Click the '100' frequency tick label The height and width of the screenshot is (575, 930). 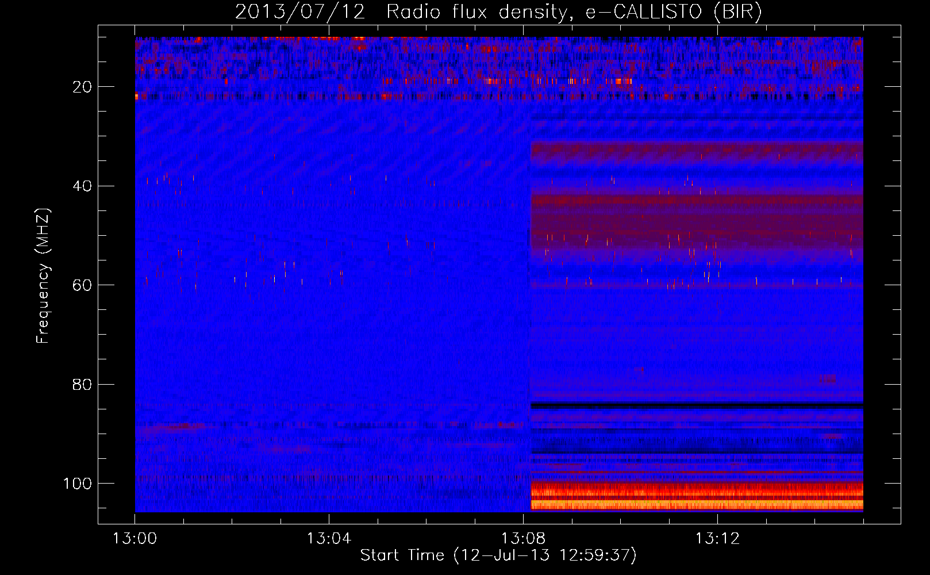point(78,484)
